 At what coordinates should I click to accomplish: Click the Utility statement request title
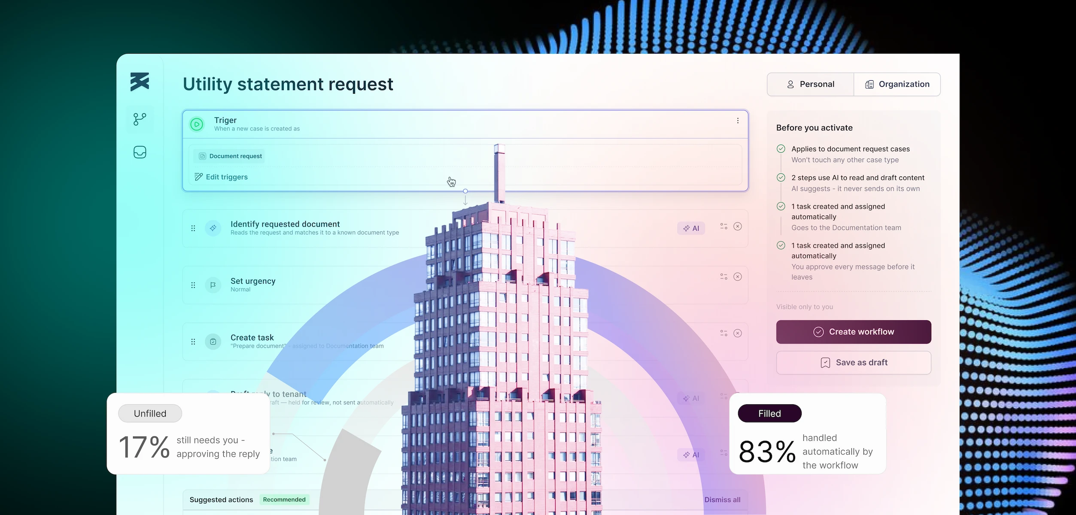288,84
